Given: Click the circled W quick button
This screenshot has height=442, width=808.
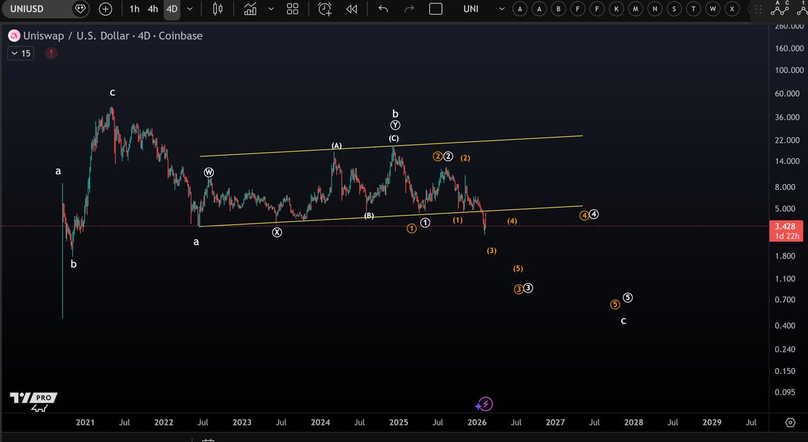Looking at the screenshot, I should tap(713, 9).
